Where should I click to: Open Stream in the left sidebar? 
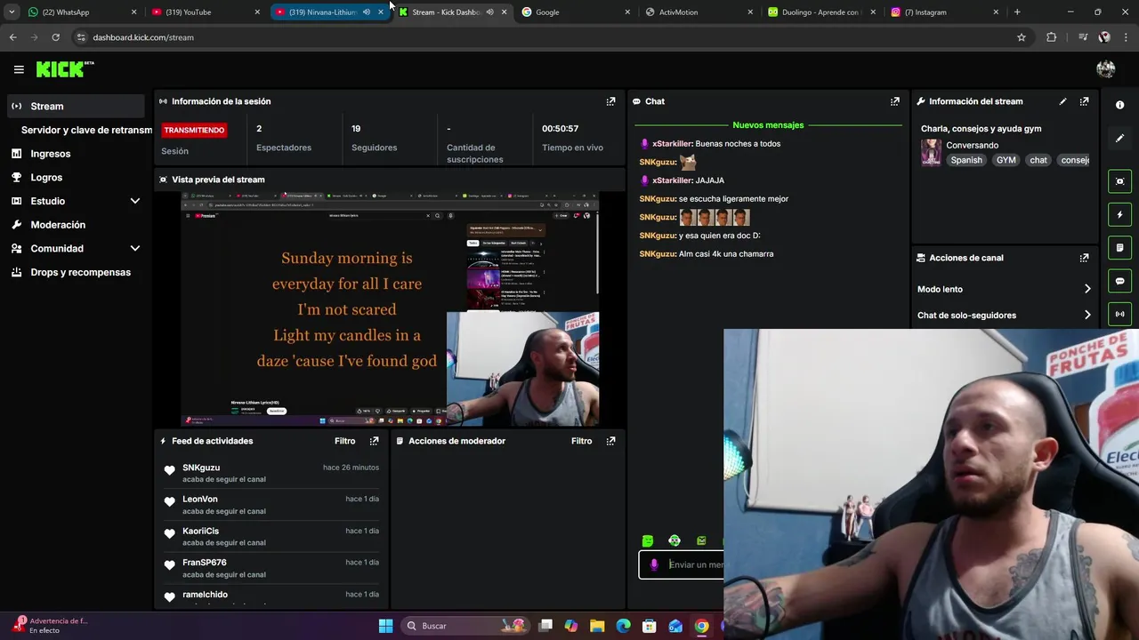click(x=76, y=106)
